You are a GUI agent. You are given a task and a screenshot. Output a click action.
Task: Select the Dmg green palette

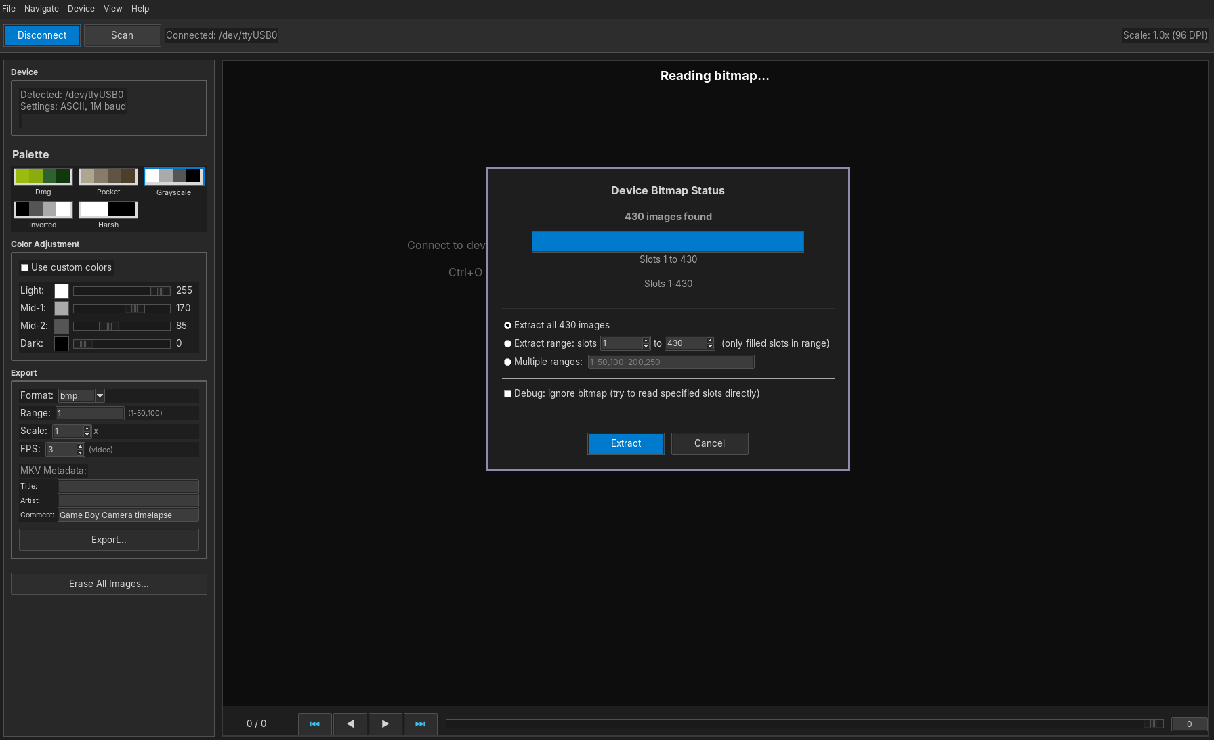43,176
